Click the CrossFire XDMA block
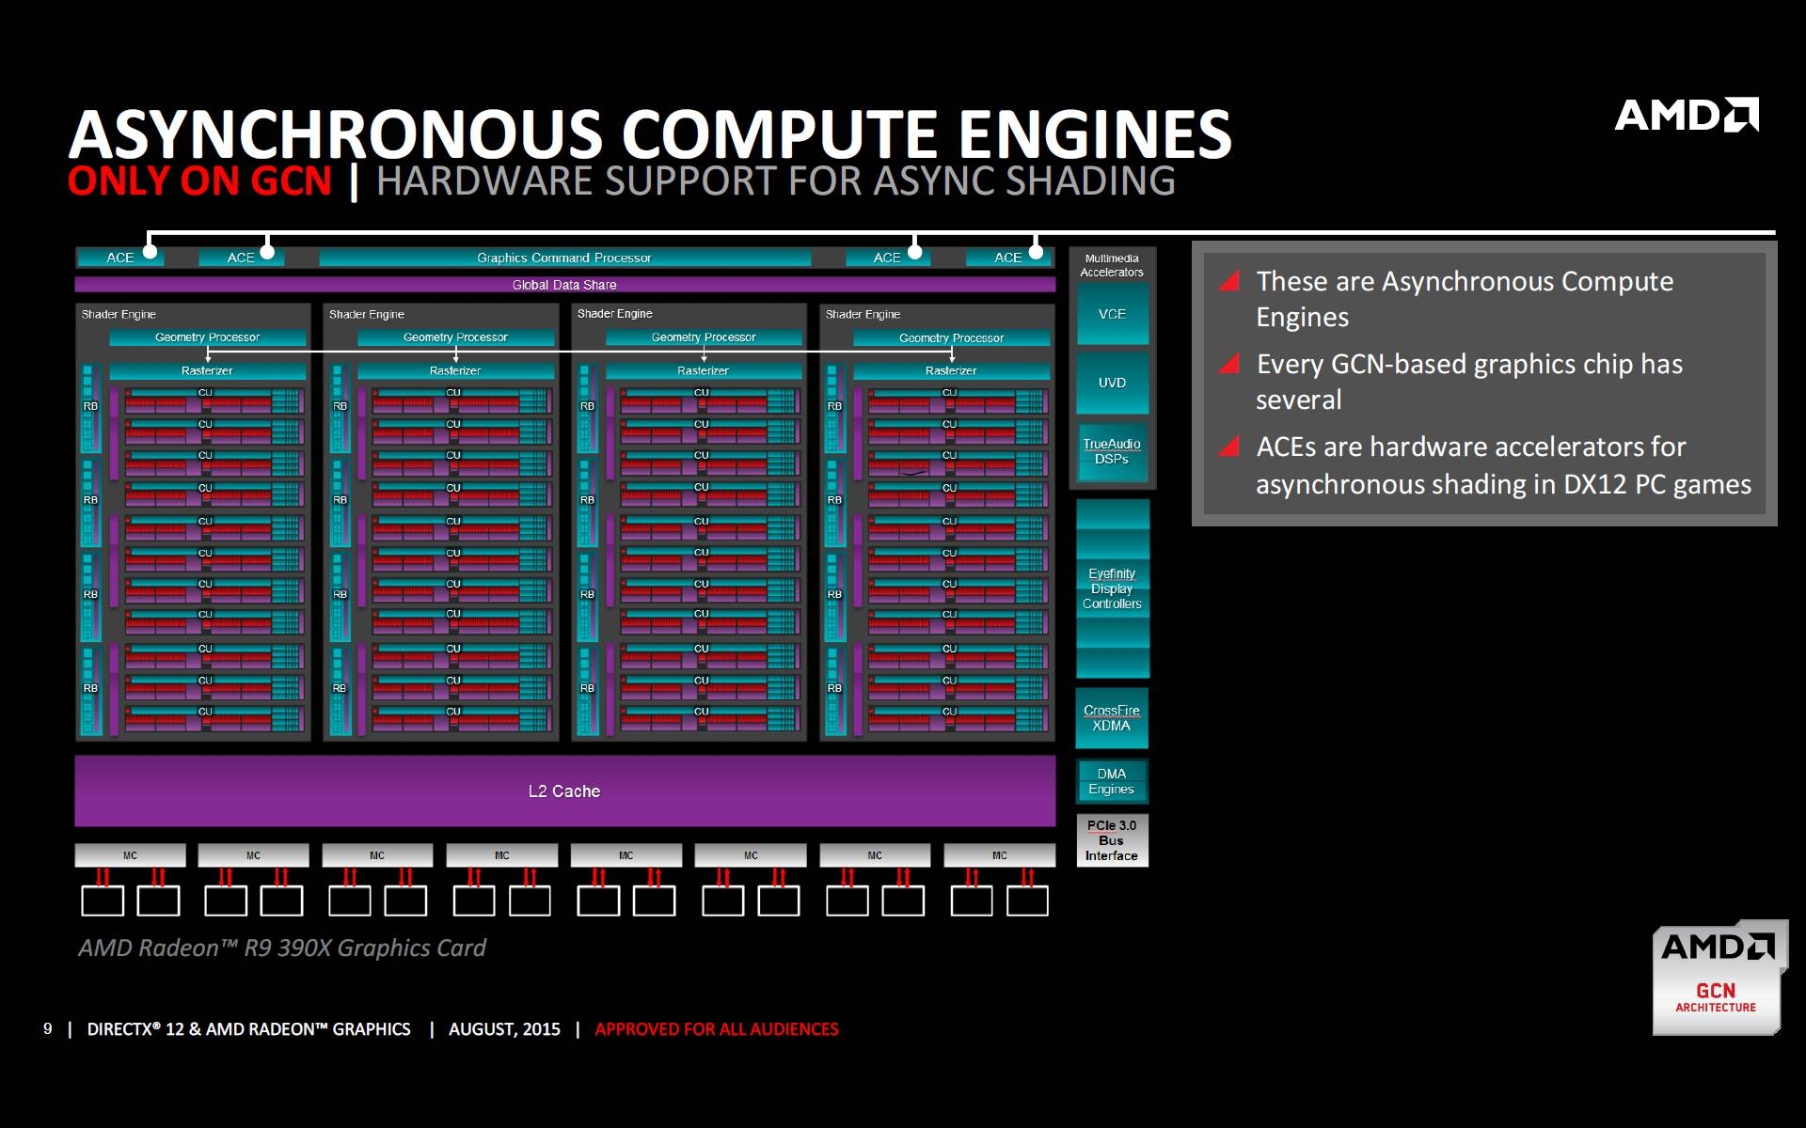 [1112, 718]
